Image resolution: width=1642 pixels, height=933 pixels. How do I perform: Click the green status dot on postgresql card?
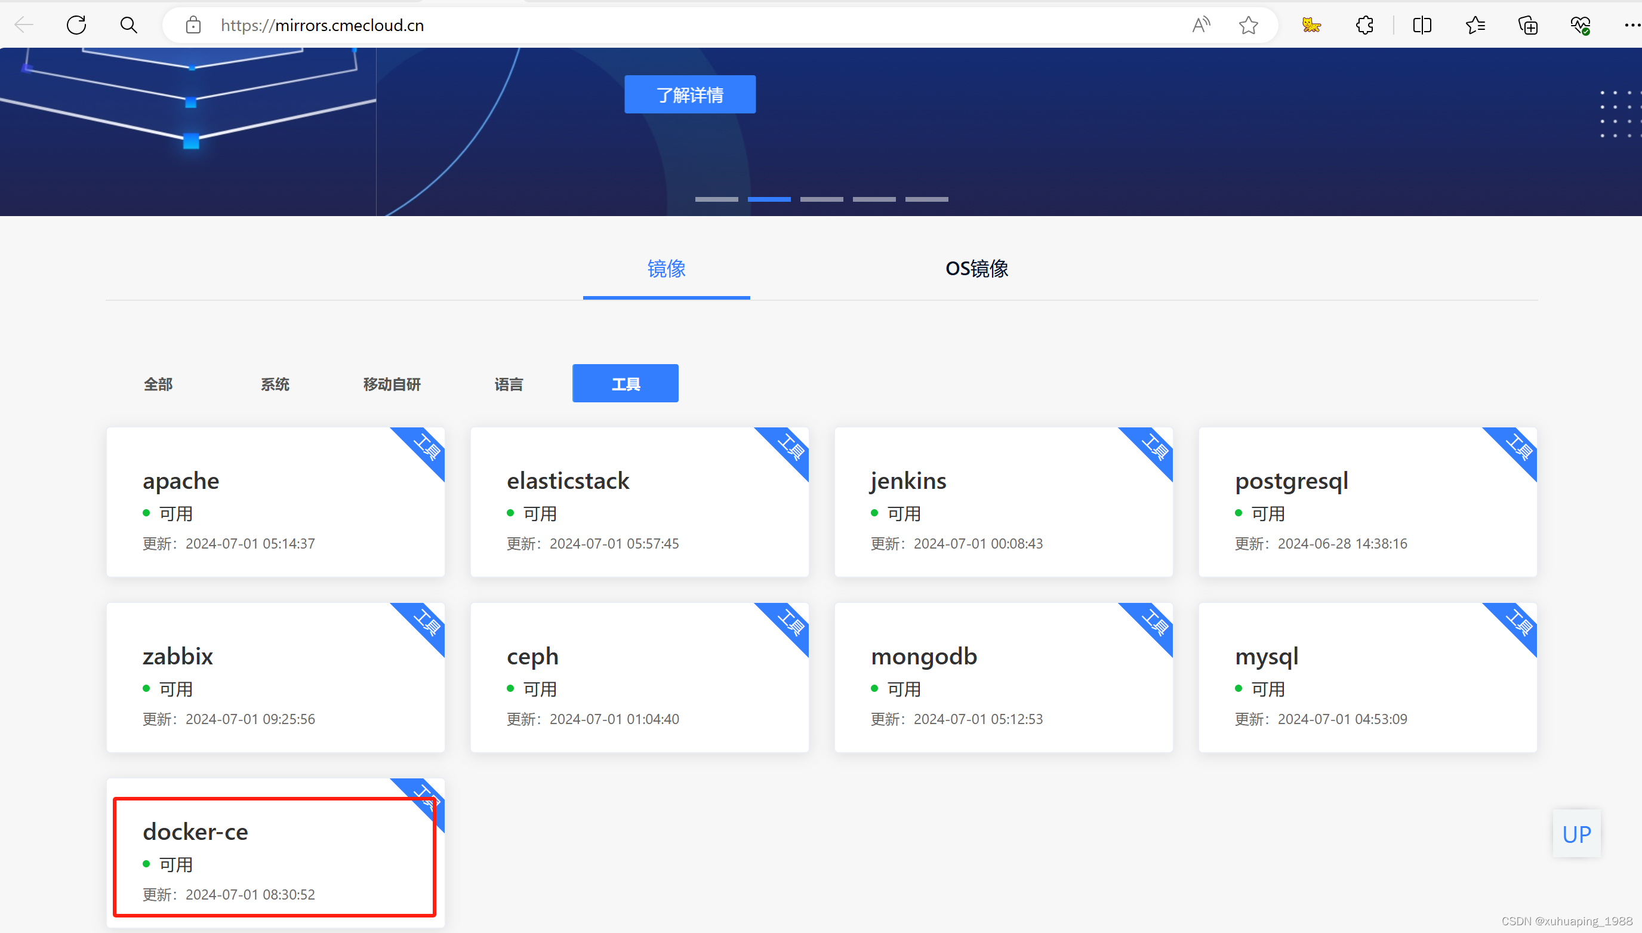[x=1239, y=513]
